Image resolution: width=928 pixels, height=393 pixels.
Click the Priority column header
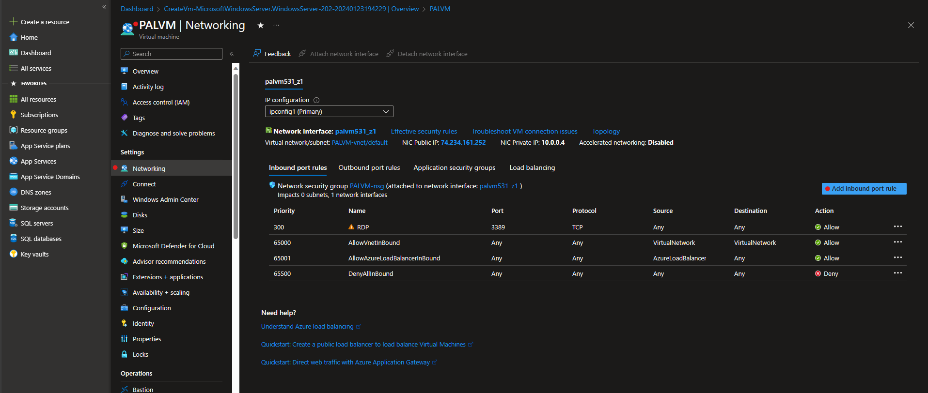[x=284, y=211]
